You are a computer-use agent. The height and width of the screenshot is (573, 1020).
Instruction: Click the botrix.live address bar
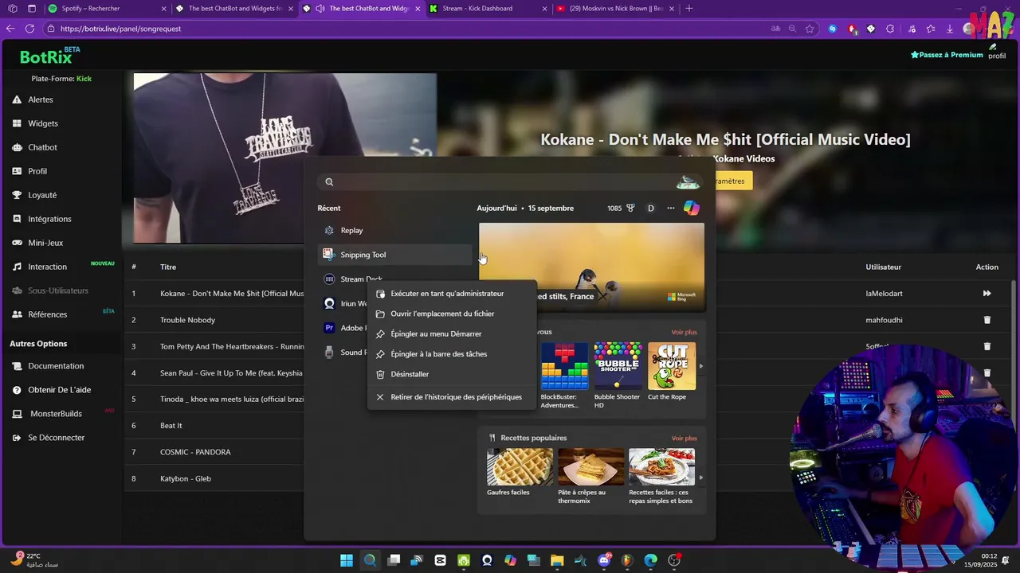click(406, 29)
